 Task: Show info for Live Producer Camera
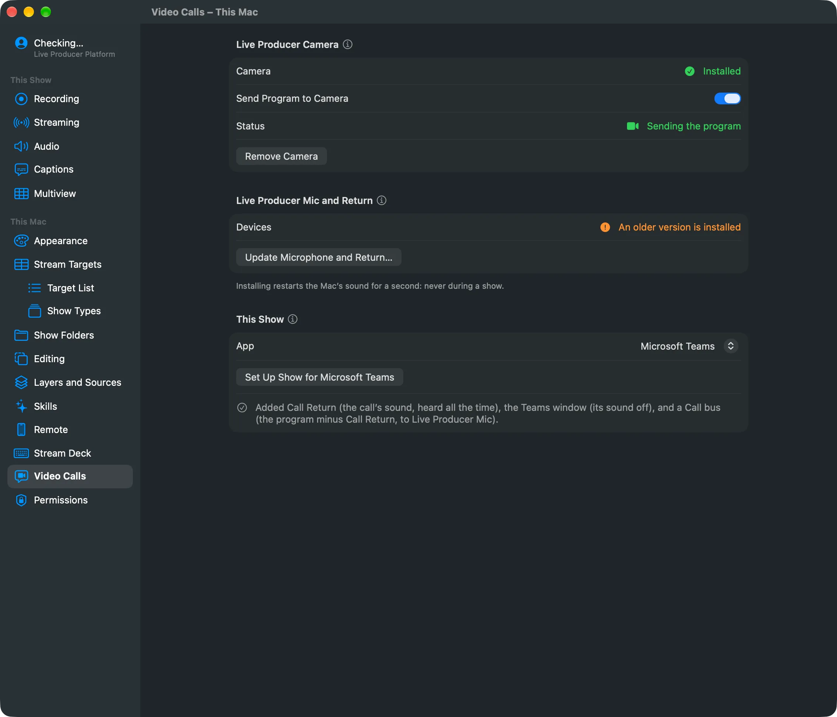pos(348,44)
